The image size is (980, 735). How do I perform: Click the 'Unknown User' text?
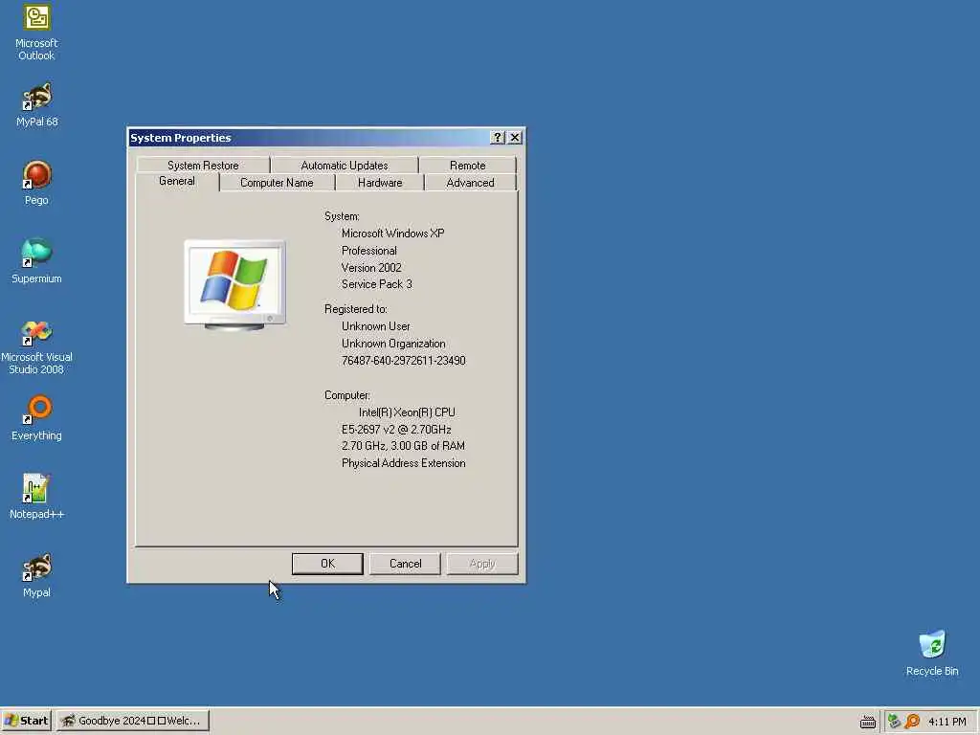[375, 326]
